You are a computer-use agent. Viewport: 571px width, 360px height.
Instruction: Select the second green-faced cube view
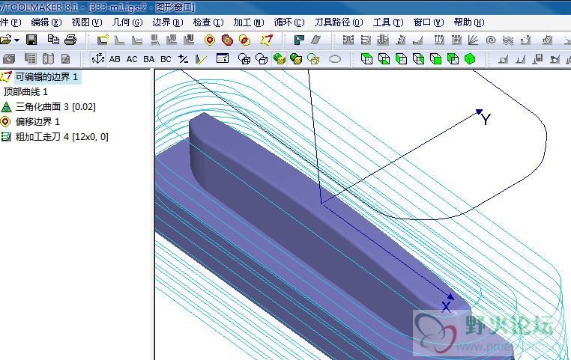tap(384, 58)
